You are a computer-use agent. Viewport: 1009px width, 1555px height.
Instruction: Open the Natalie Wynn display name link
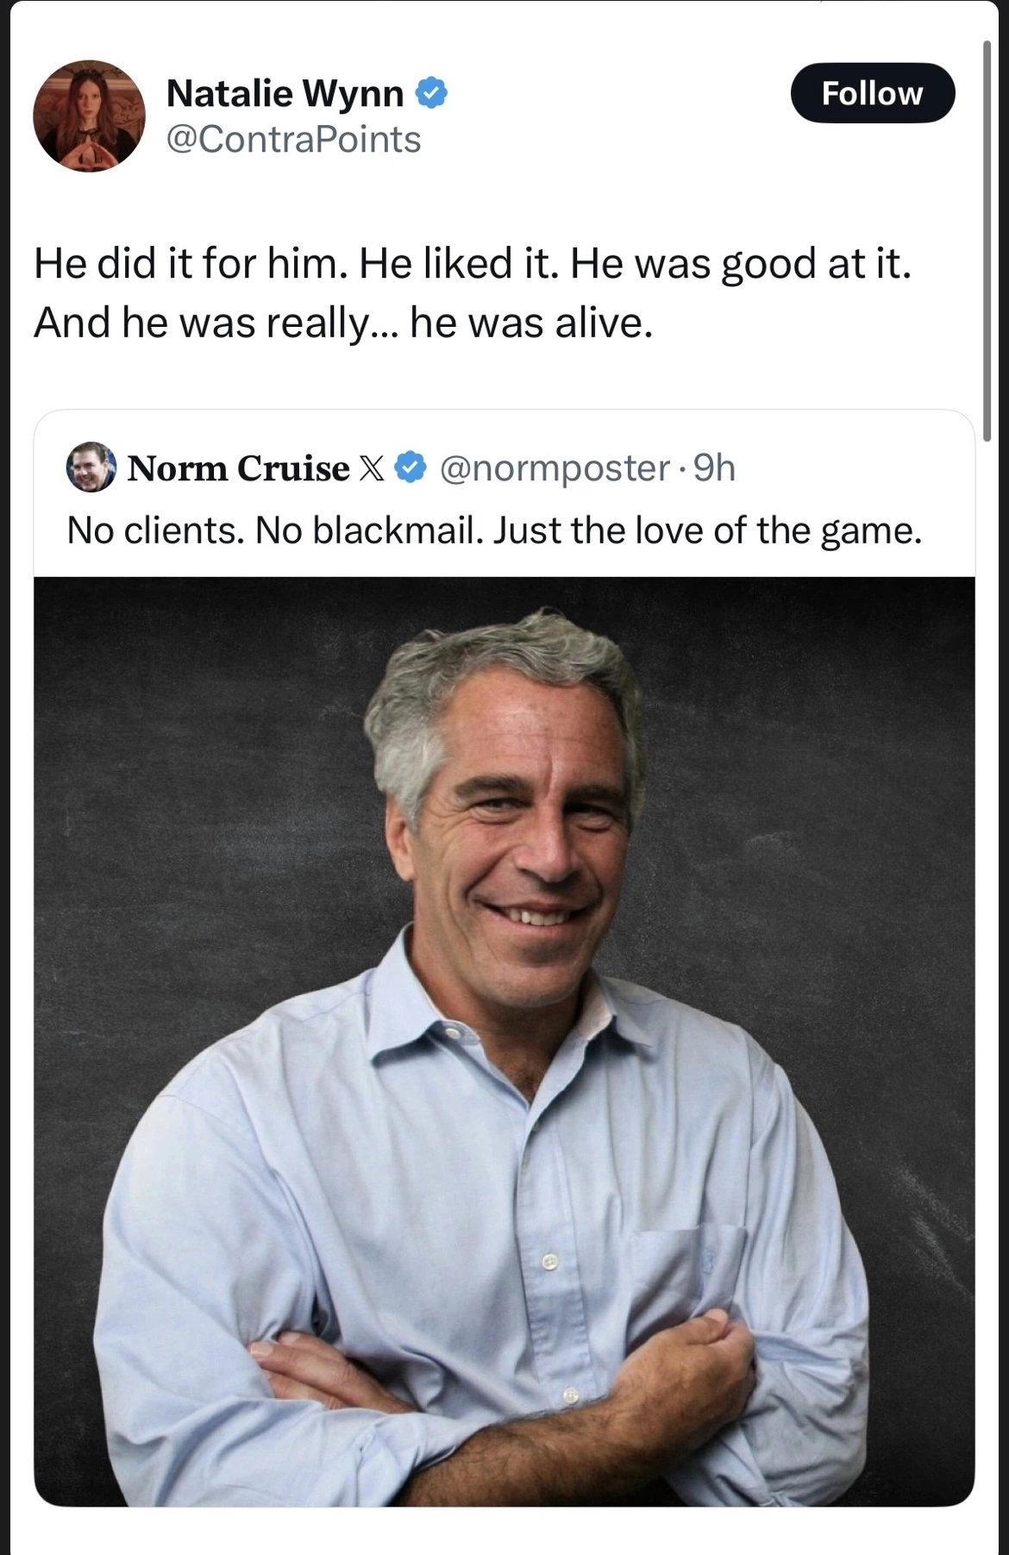[x=285, y=93]
